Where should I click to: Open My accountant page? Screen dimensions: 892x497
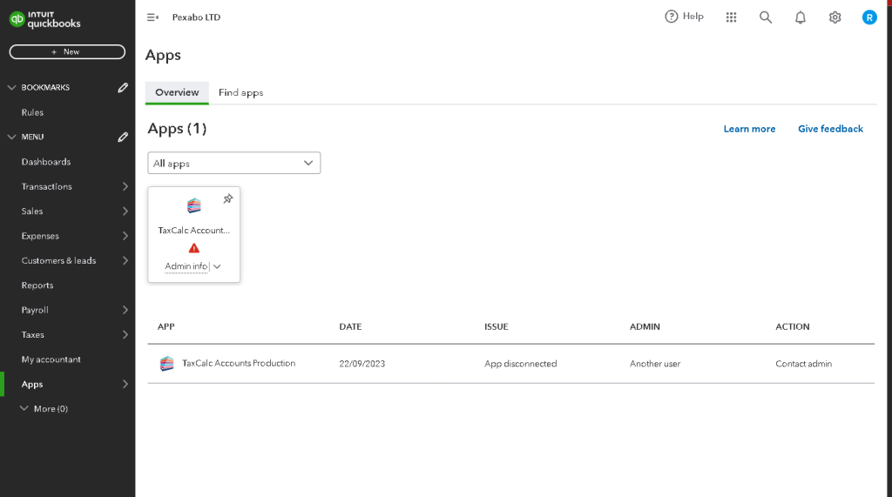coord(51,359)
